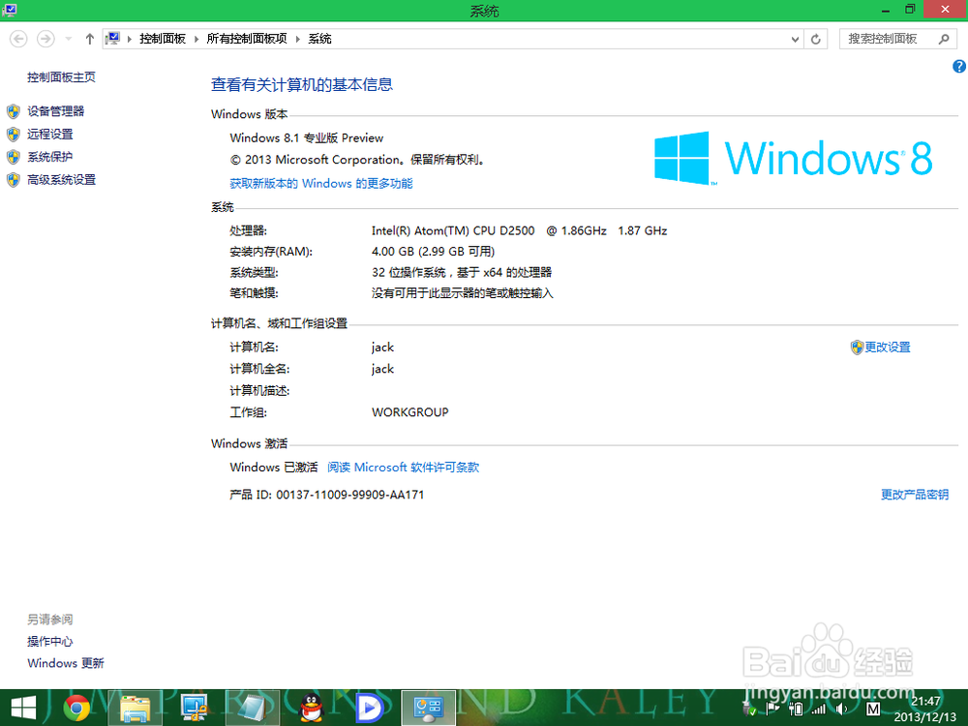Click the WORKGROUP value
The height and width of the screenshot is (726, 968).
point(409,412)
